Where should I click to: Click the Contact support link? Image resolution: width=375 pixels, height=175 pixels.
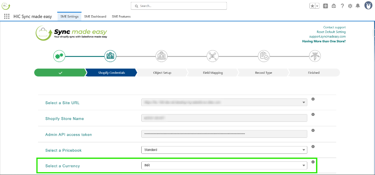click(334, 27)
